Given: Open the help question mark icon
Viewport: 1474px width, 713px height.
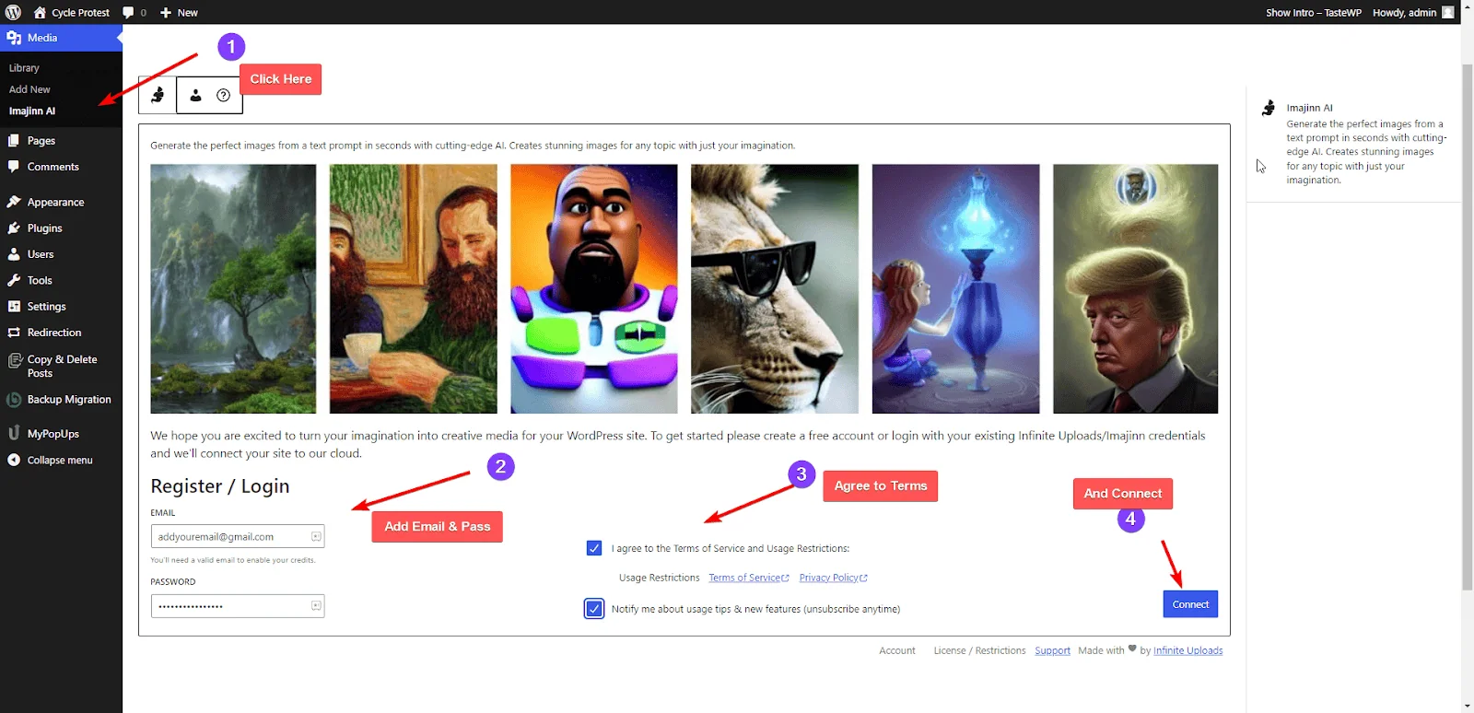Looking at the screenshot, I should [x=223, y=95].
